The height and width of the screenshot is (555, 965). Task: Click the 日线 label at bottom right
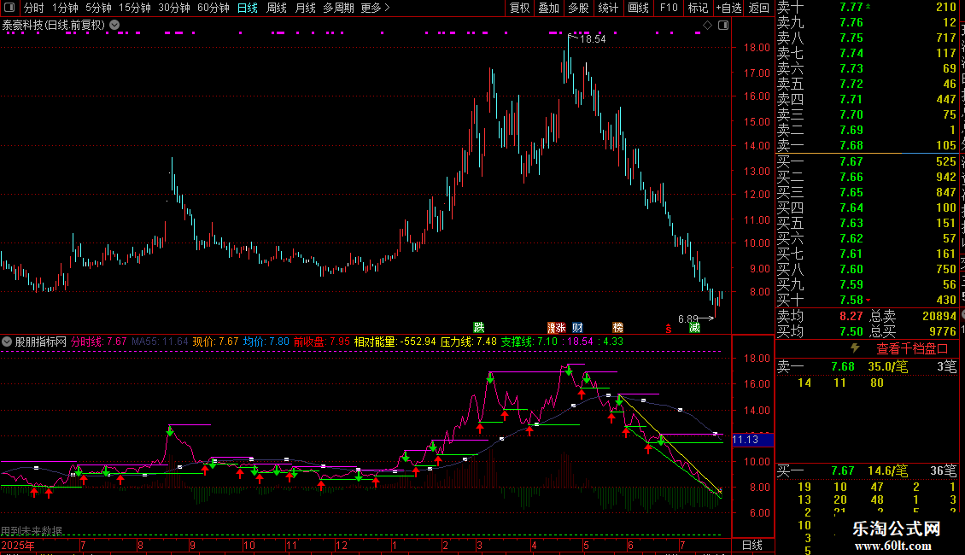[752, 545]
